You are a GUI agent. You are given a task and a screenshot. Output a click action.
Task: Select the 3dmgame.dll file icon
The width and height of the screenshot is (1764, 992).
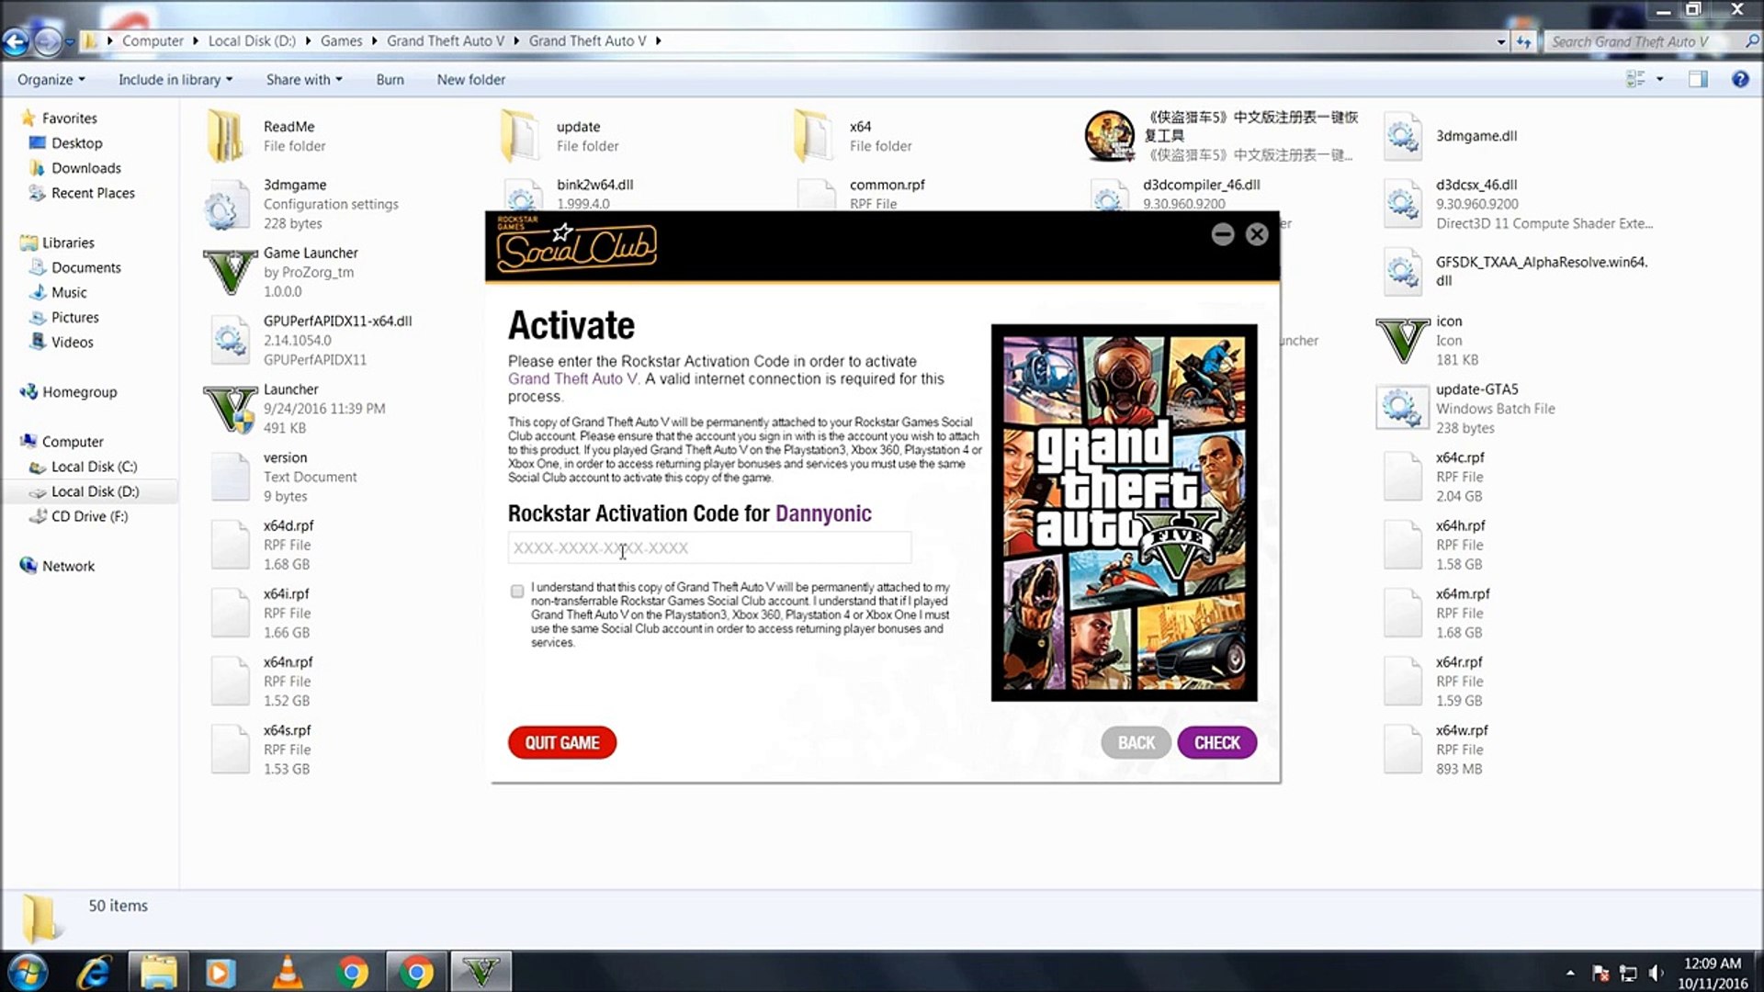pyautogui.click(x=1402, y=136)
